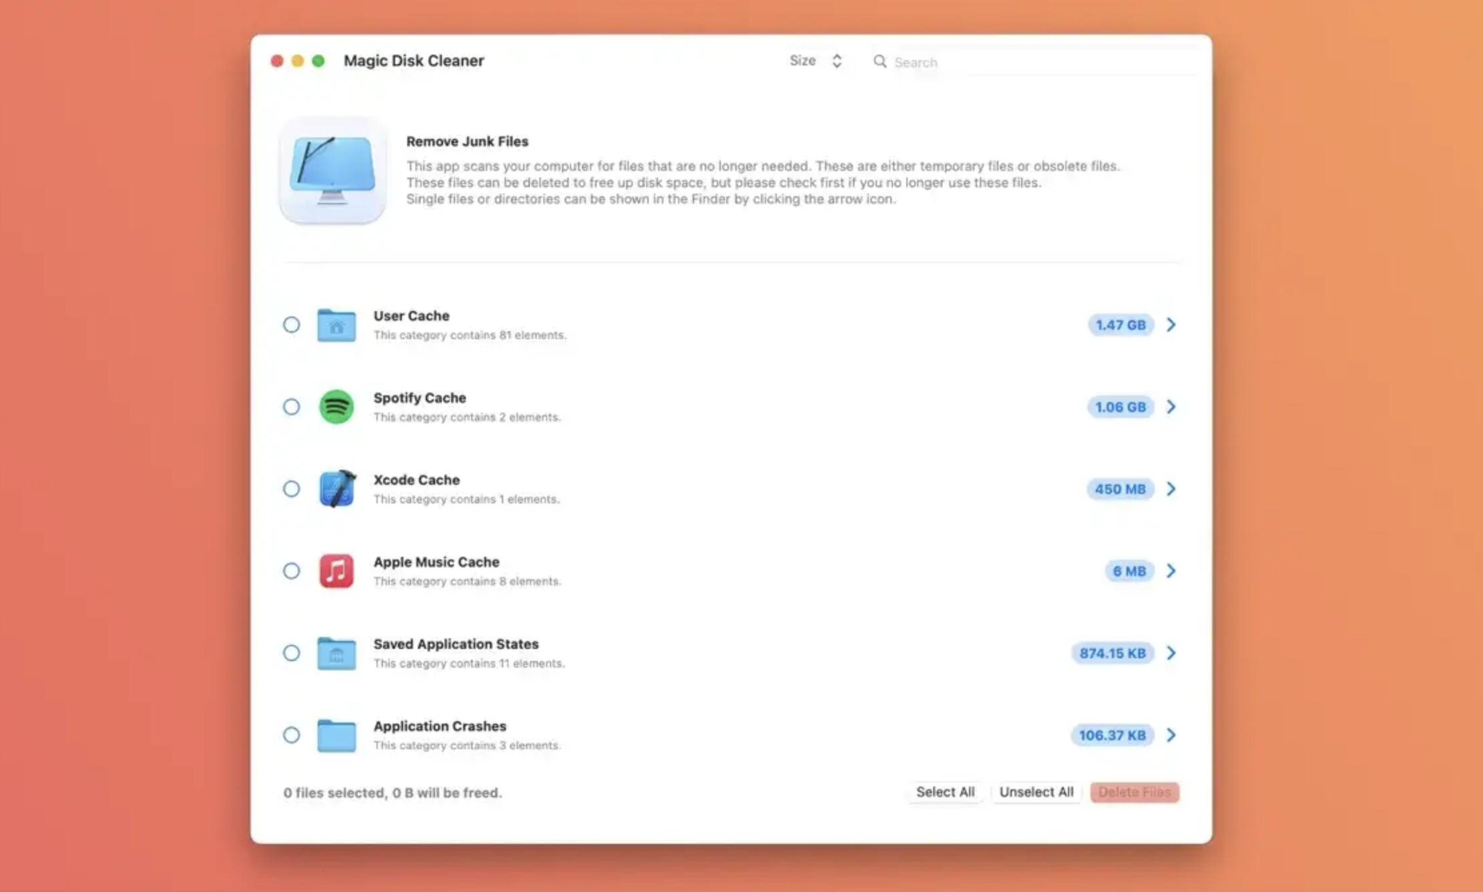Show Saved Application States in Finder

(1171, 654)
